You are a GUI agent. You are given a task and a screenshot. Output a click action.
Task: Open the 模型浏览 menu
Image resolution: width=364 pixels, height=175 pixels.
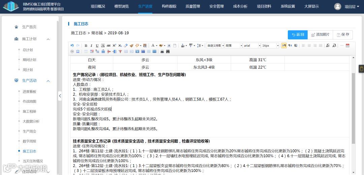click(121, 6)
